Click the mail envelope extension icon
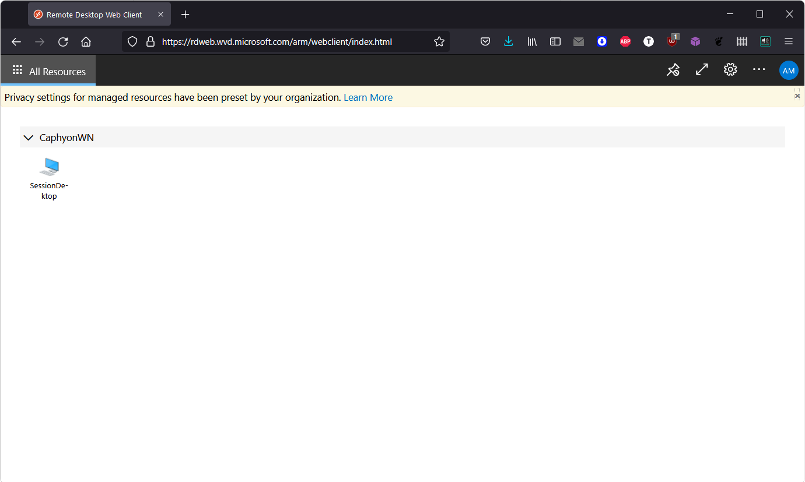 coord(579,41)
